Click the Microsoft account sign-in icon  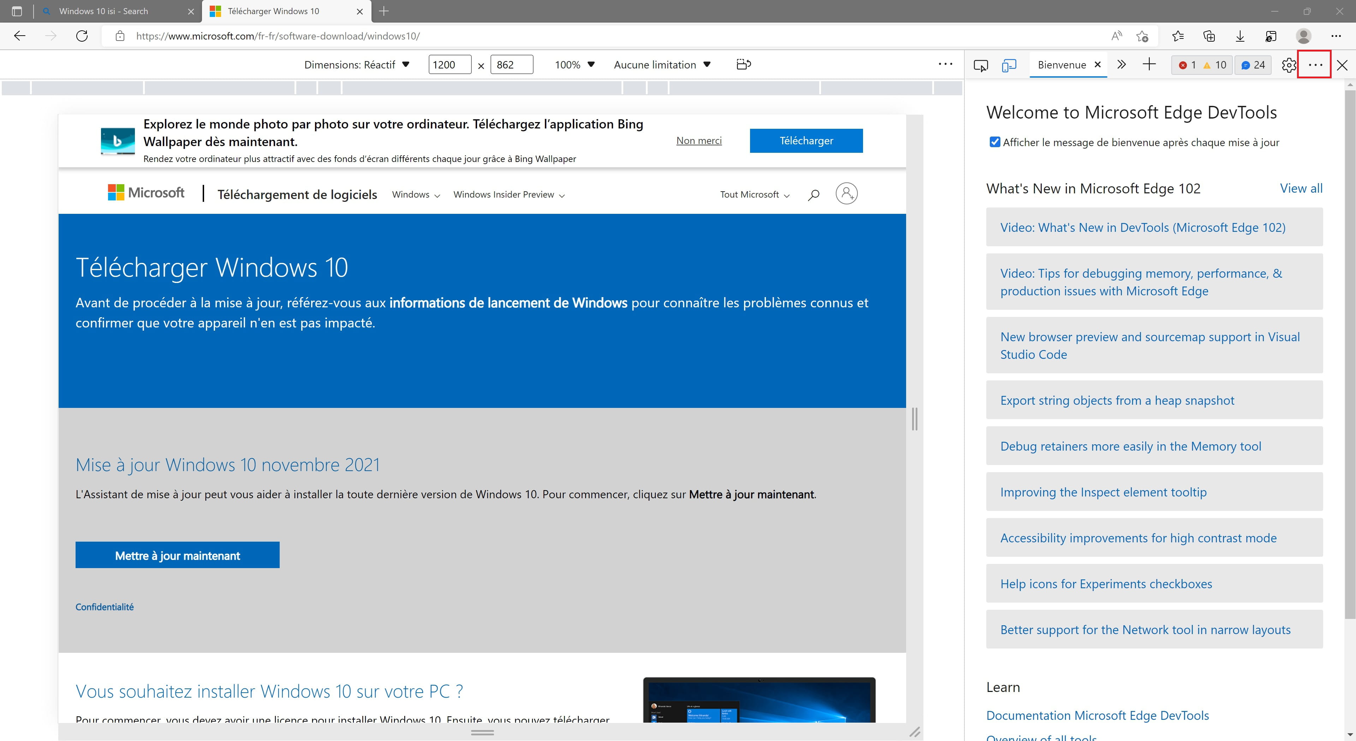(846, 193)
